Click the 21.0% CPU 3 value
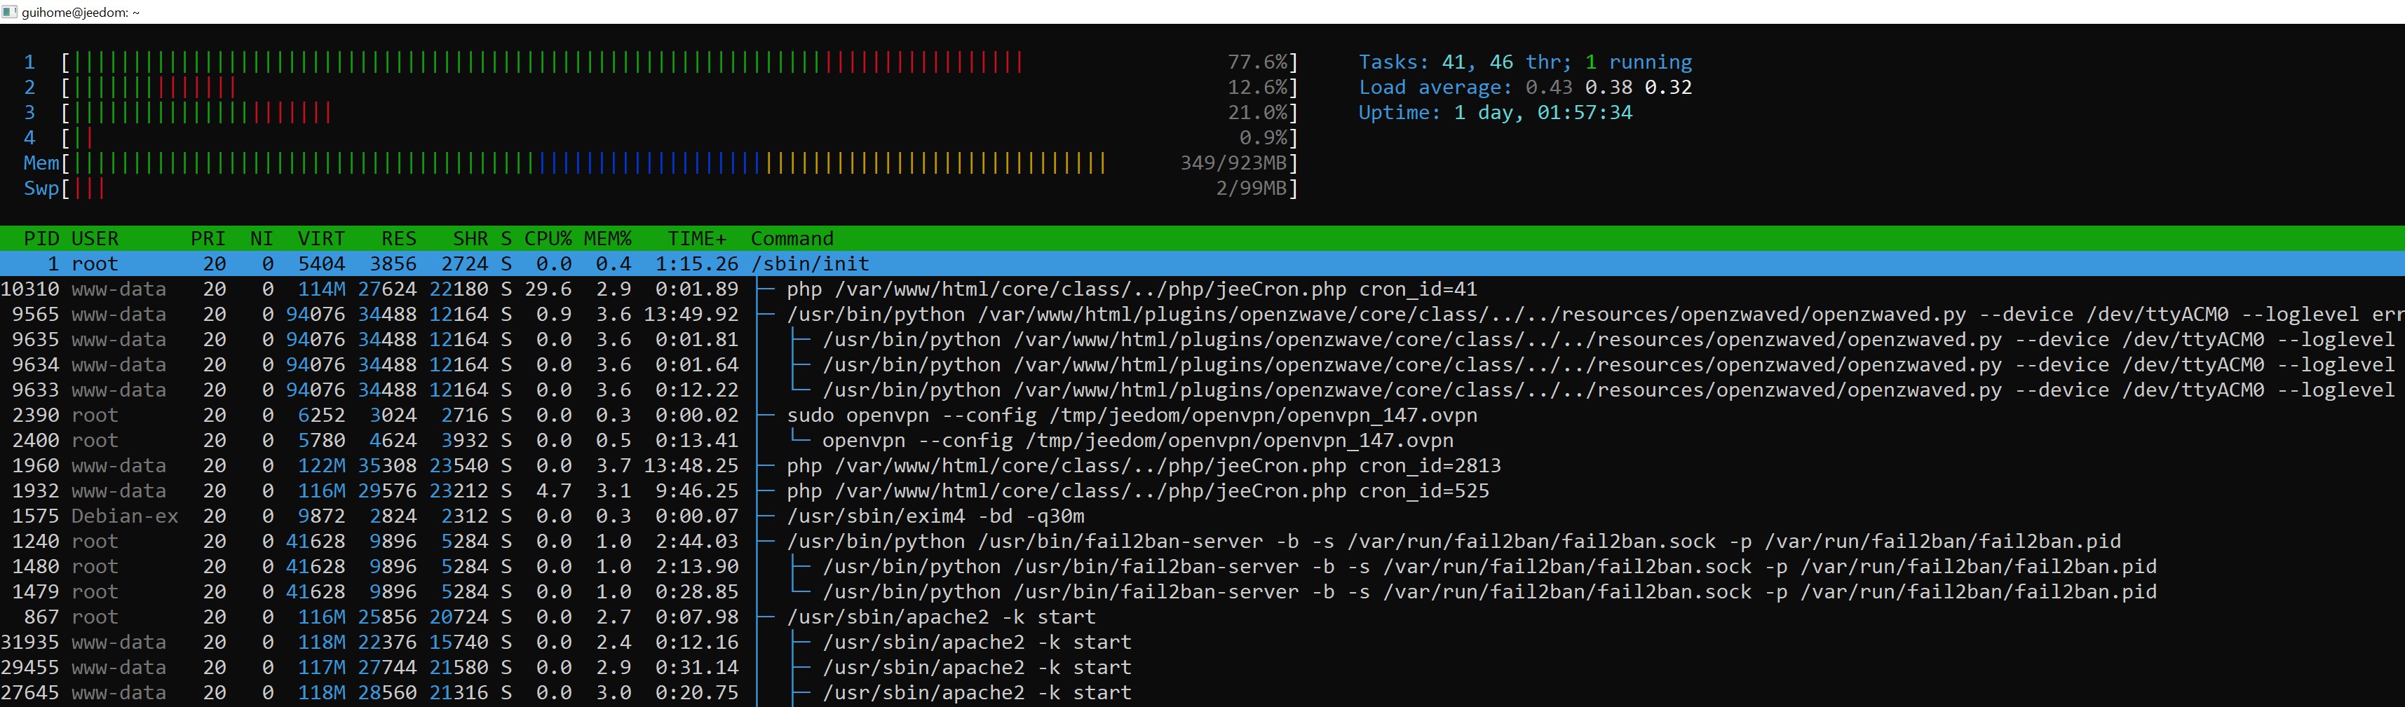 click(x=1256, y=113)
